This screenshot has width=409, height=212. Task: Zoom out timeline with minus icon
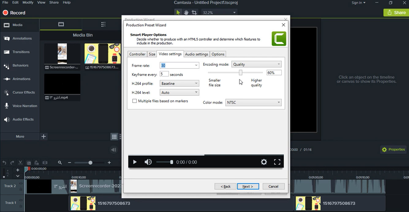pyautogui.click(x=70, y=163)
